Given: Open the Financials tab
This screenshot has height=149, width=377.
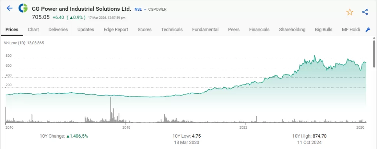Looking at the screenshot, I should (x=259, y=30).
